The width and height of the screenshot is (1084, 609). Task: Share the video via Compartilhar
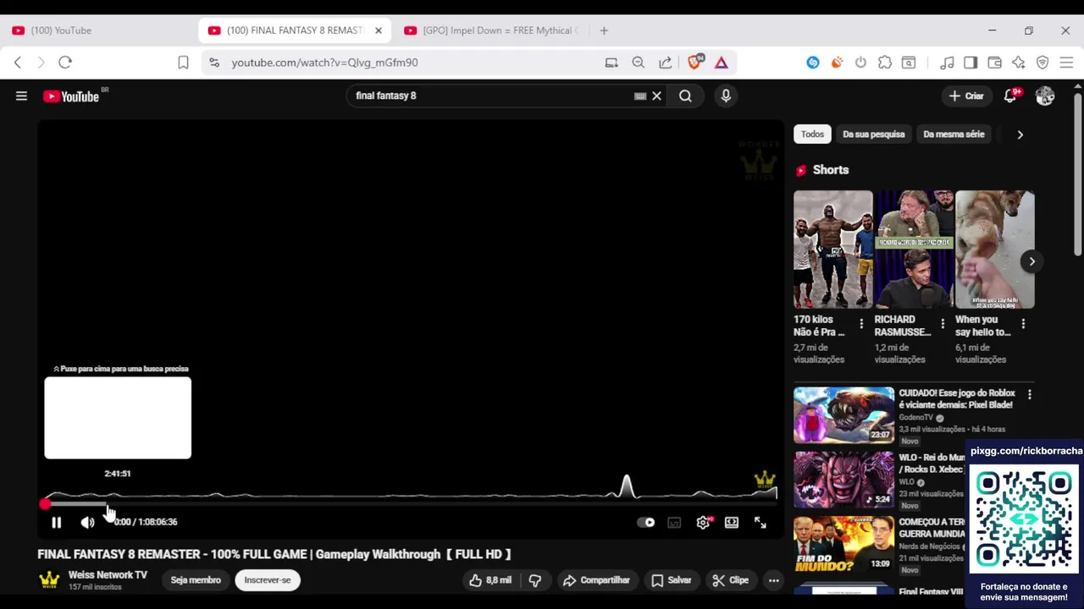click(596, 580)
